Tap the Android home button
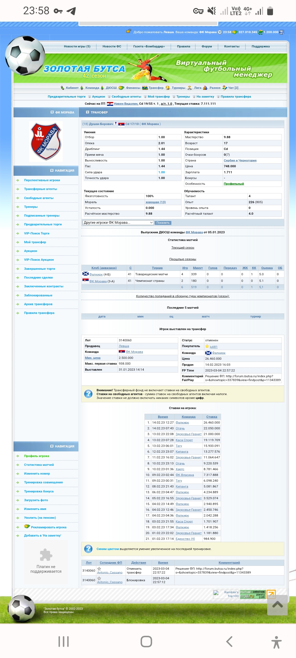The width and height of the screenshot is (296, 658). (146, 642)
